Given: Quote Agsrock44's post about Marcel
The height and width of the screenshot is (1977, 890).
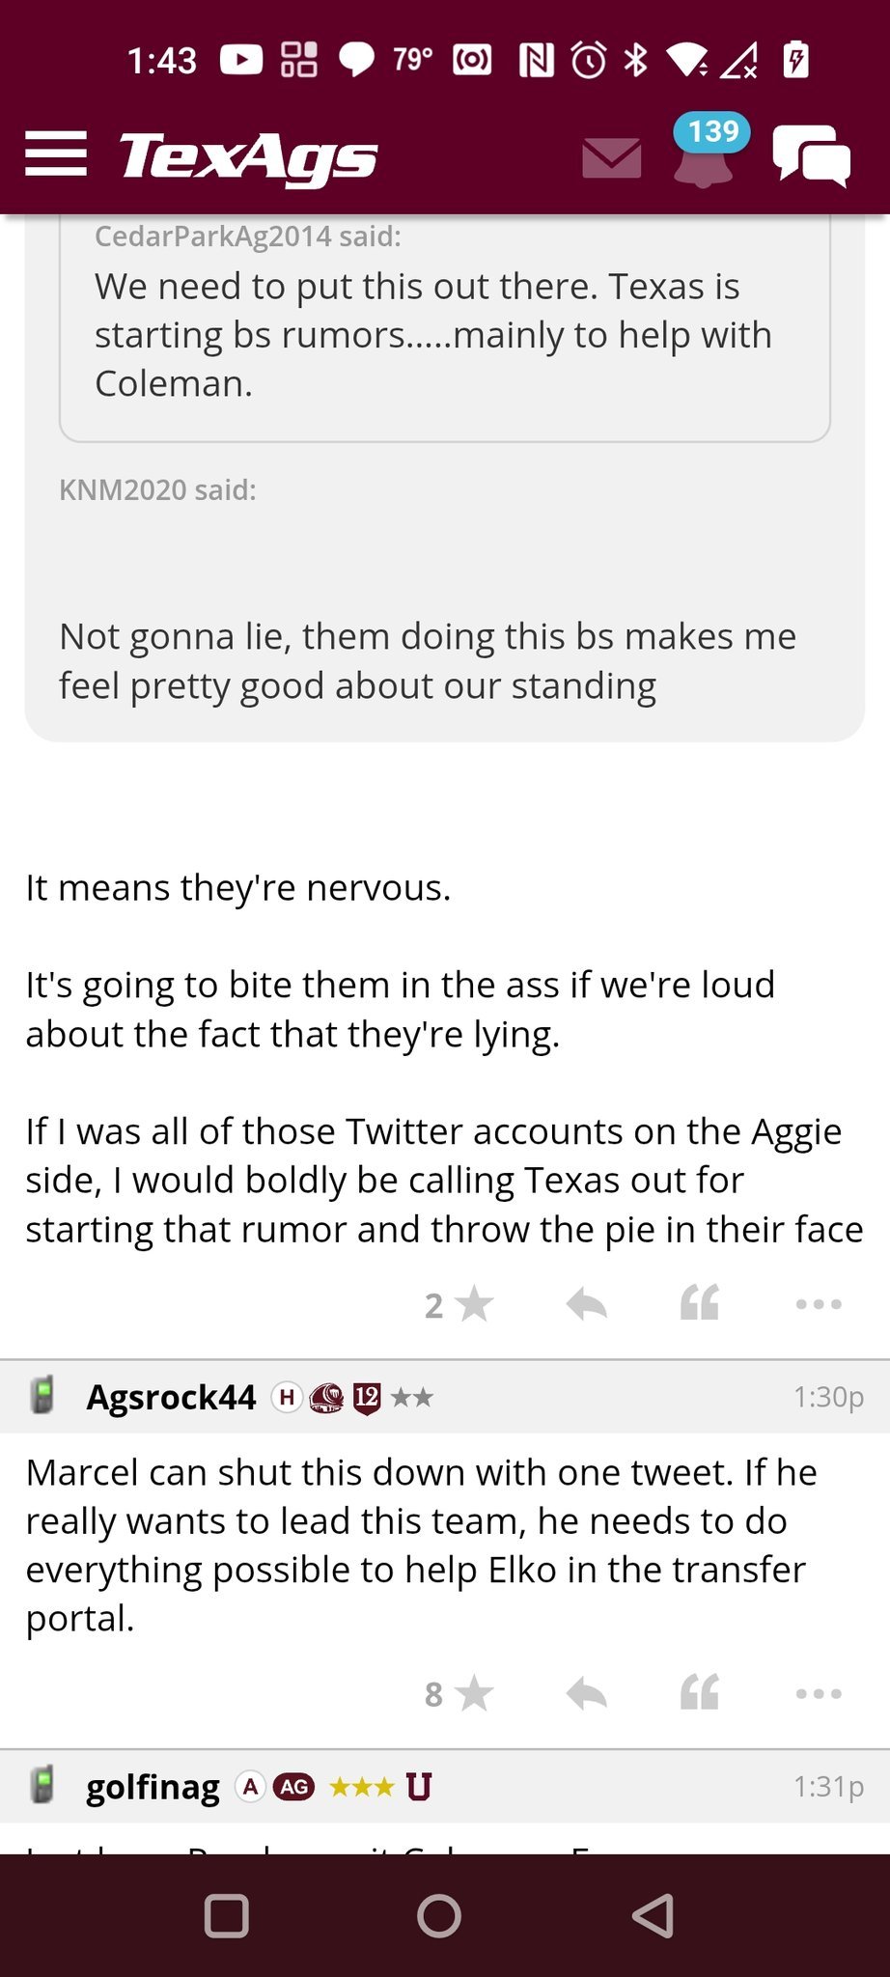Looking at the screenshot, I should click(x=700, y=1692).
